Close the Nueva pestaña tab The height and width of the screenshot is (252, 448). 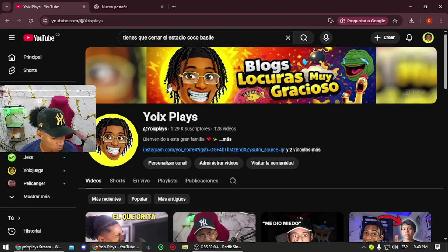(x=162, y=7)
